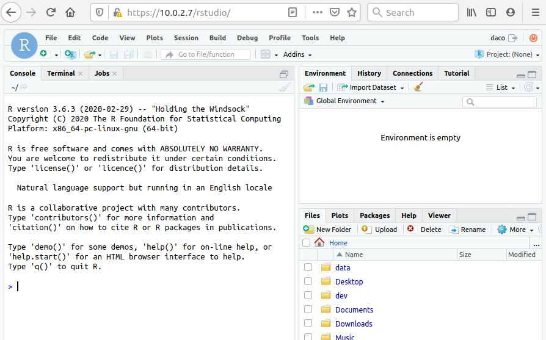
Task: Click the Rename button
Action: tap(468, 230)
